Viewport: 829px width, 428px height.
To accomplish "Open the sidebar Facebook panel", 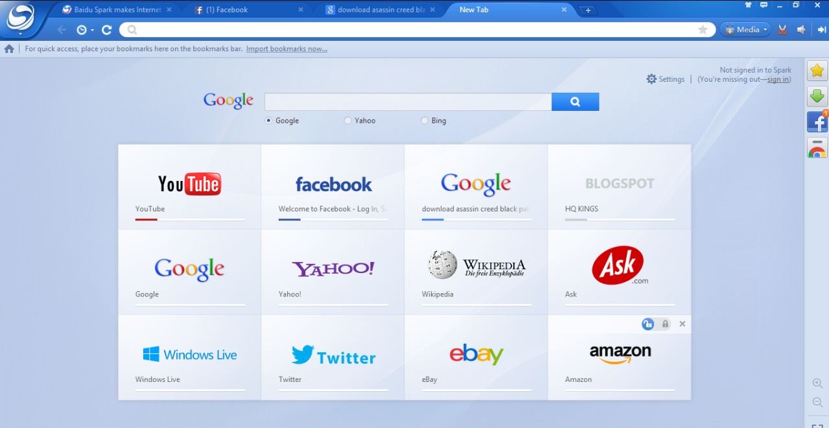I will [817, 121].
